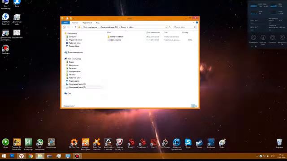Launch Skype desktop shortcut
Screen dimensions: 287x161
(188, 143)
